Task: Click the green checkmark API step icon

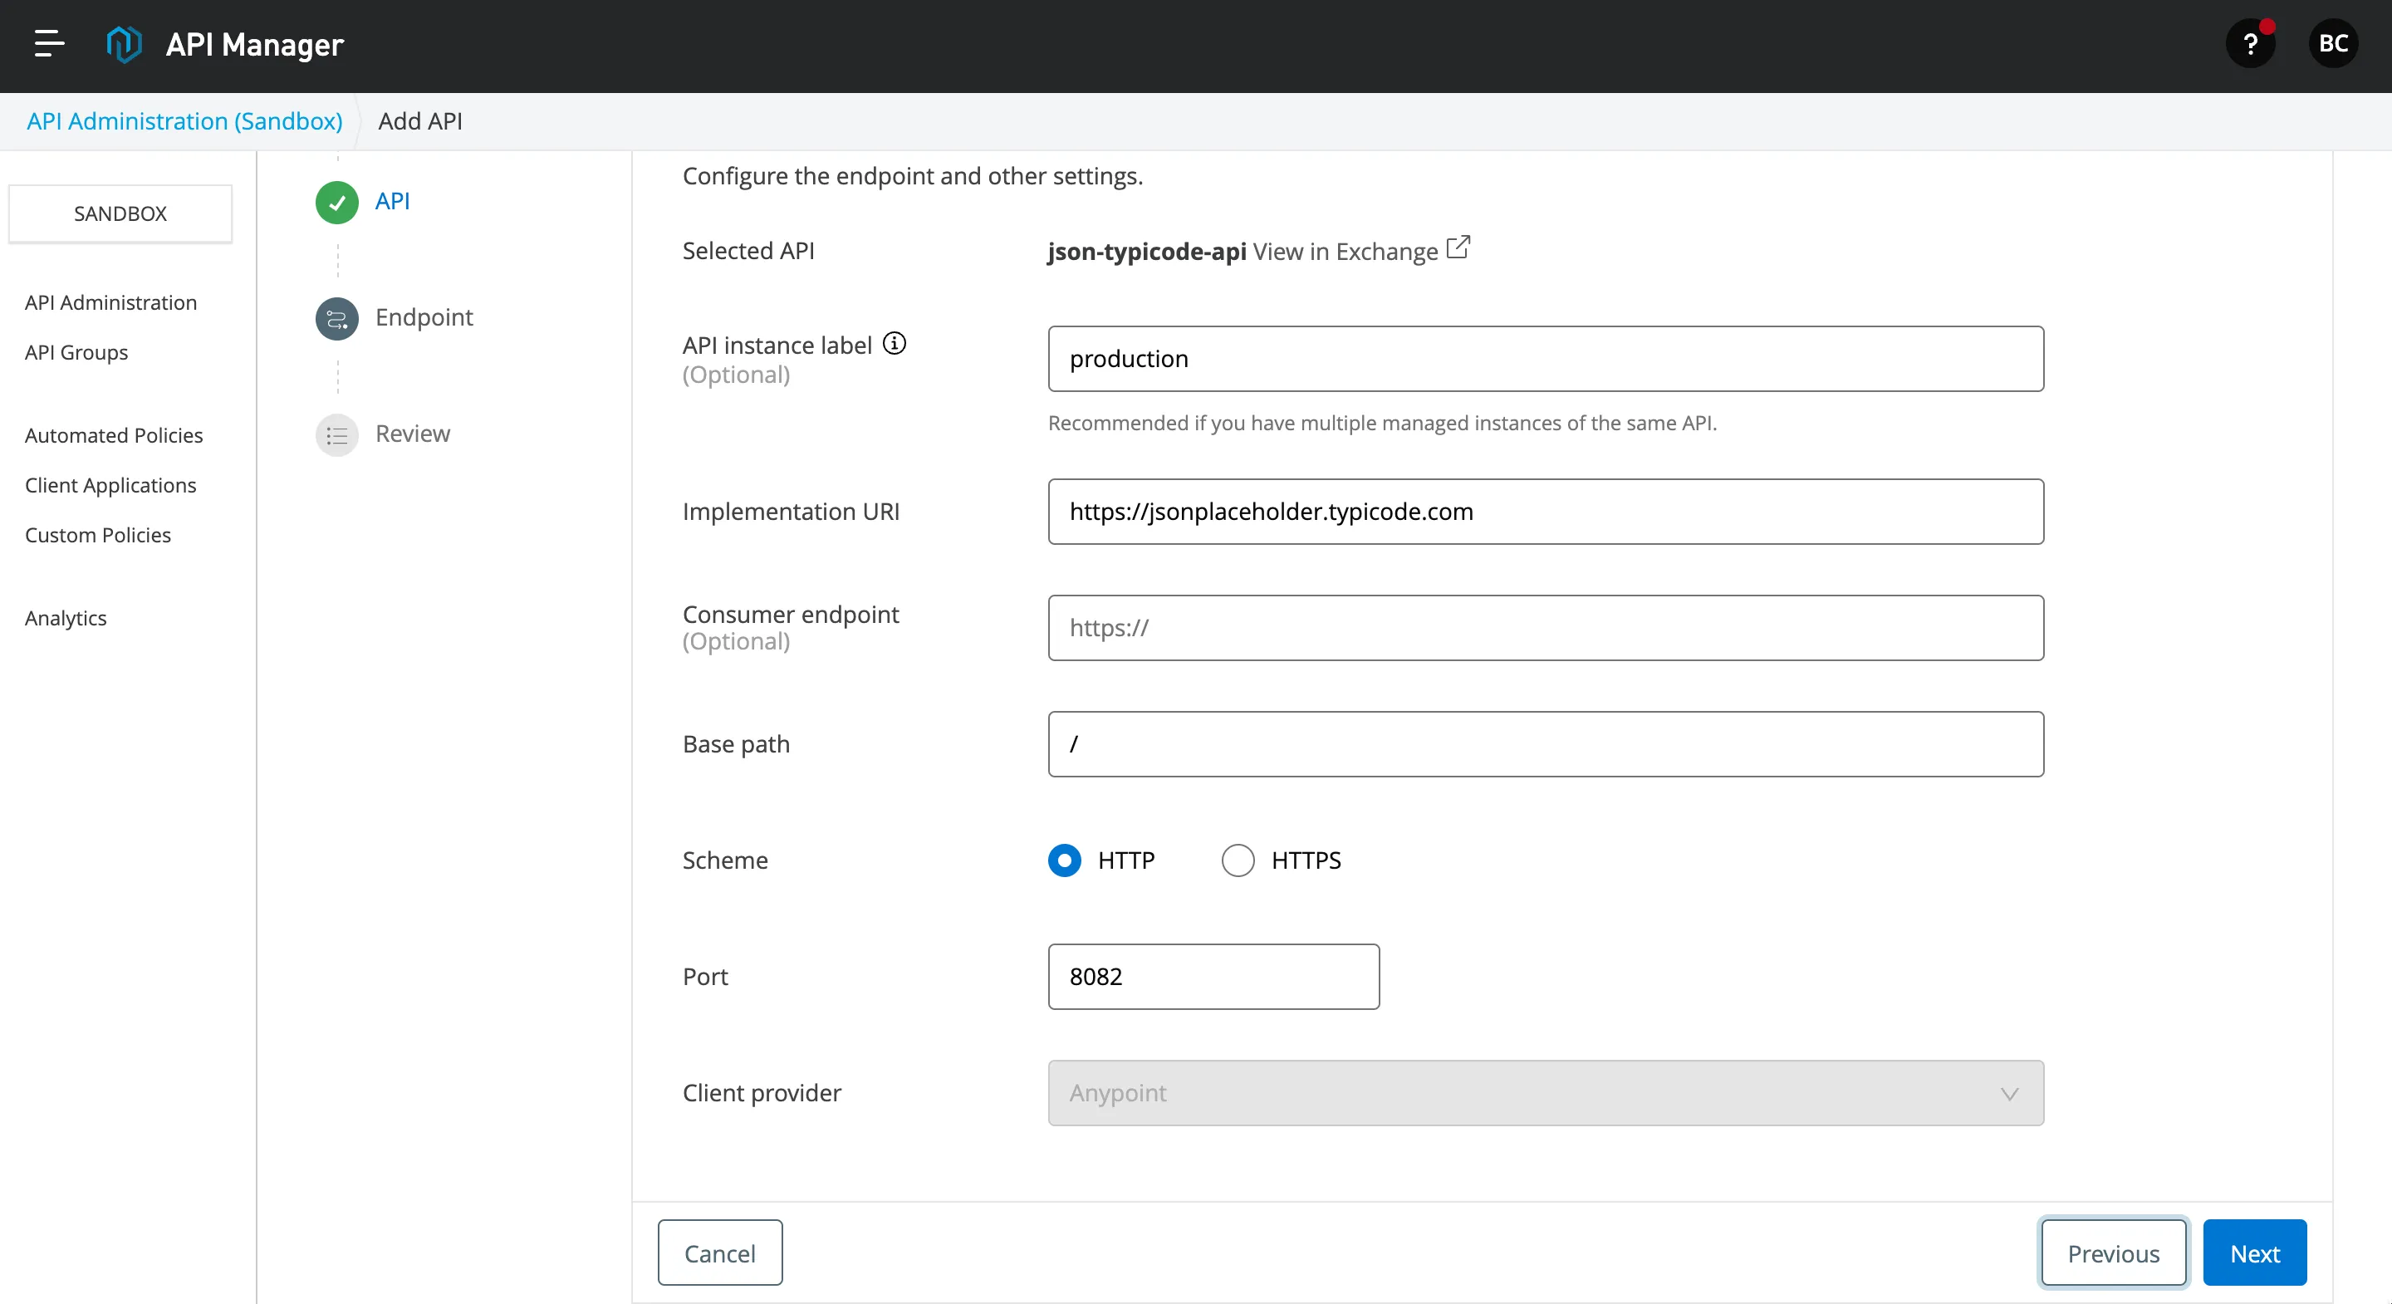Action: 337,202
